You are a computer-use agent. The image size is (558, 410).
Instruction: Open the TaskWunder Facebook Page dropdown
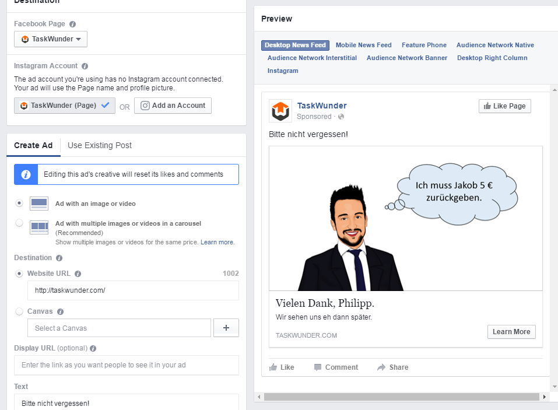pos(51,39)
